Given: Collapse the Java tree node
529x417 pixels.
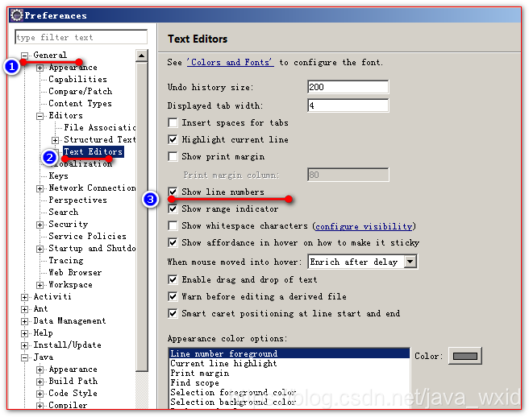Looking at the screenshot, I should coord(25,357).
